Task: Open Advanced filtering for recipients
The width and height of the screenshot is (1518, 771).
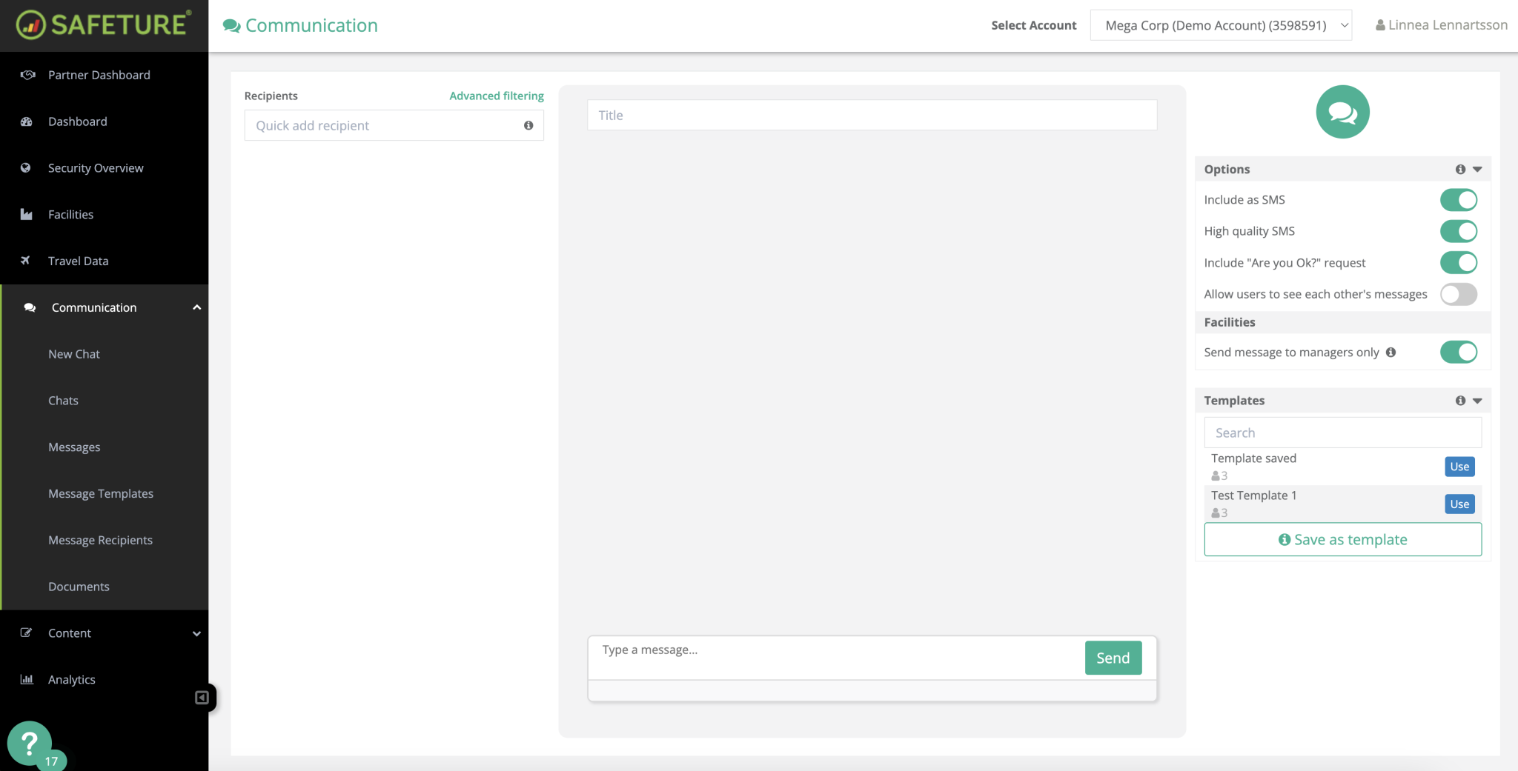Action: [x=496, y=95]
